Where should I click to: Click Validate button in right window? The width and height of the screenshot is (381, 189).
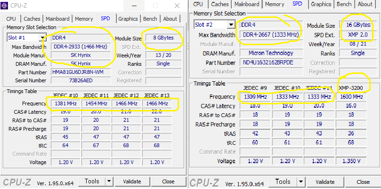(325, 182)
